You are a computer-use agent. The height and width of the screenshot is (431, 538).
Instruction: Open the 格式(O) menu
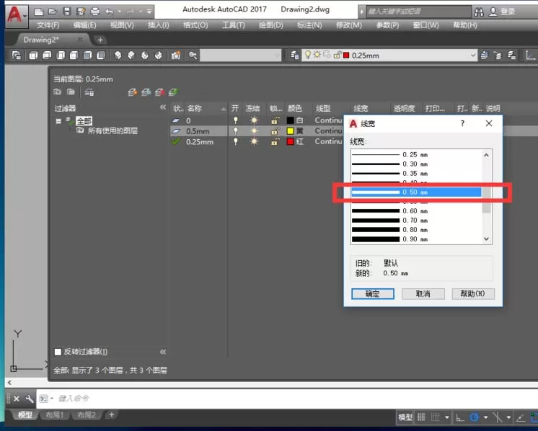pos(195,25)
